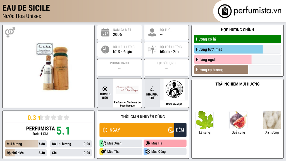This screenshot has height=161, width=286.
Task: Click the sillage value 60cm - 2m
Action: 169,52
